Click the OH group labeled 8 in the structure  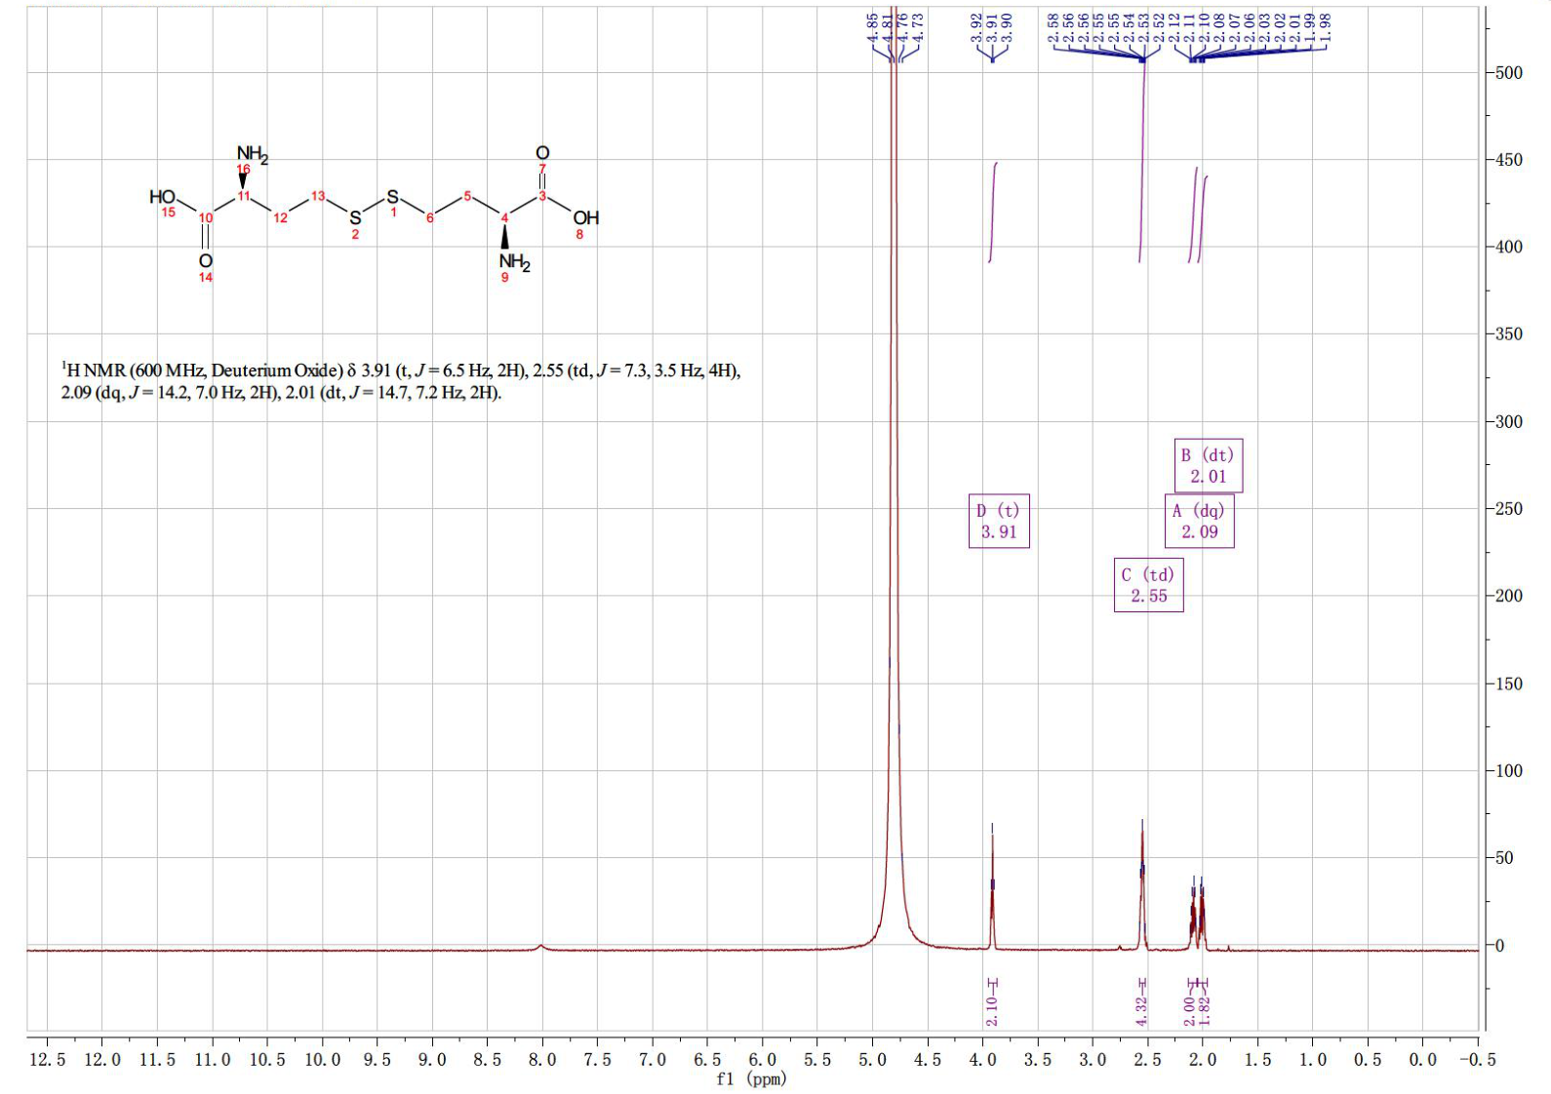[585, 218]
